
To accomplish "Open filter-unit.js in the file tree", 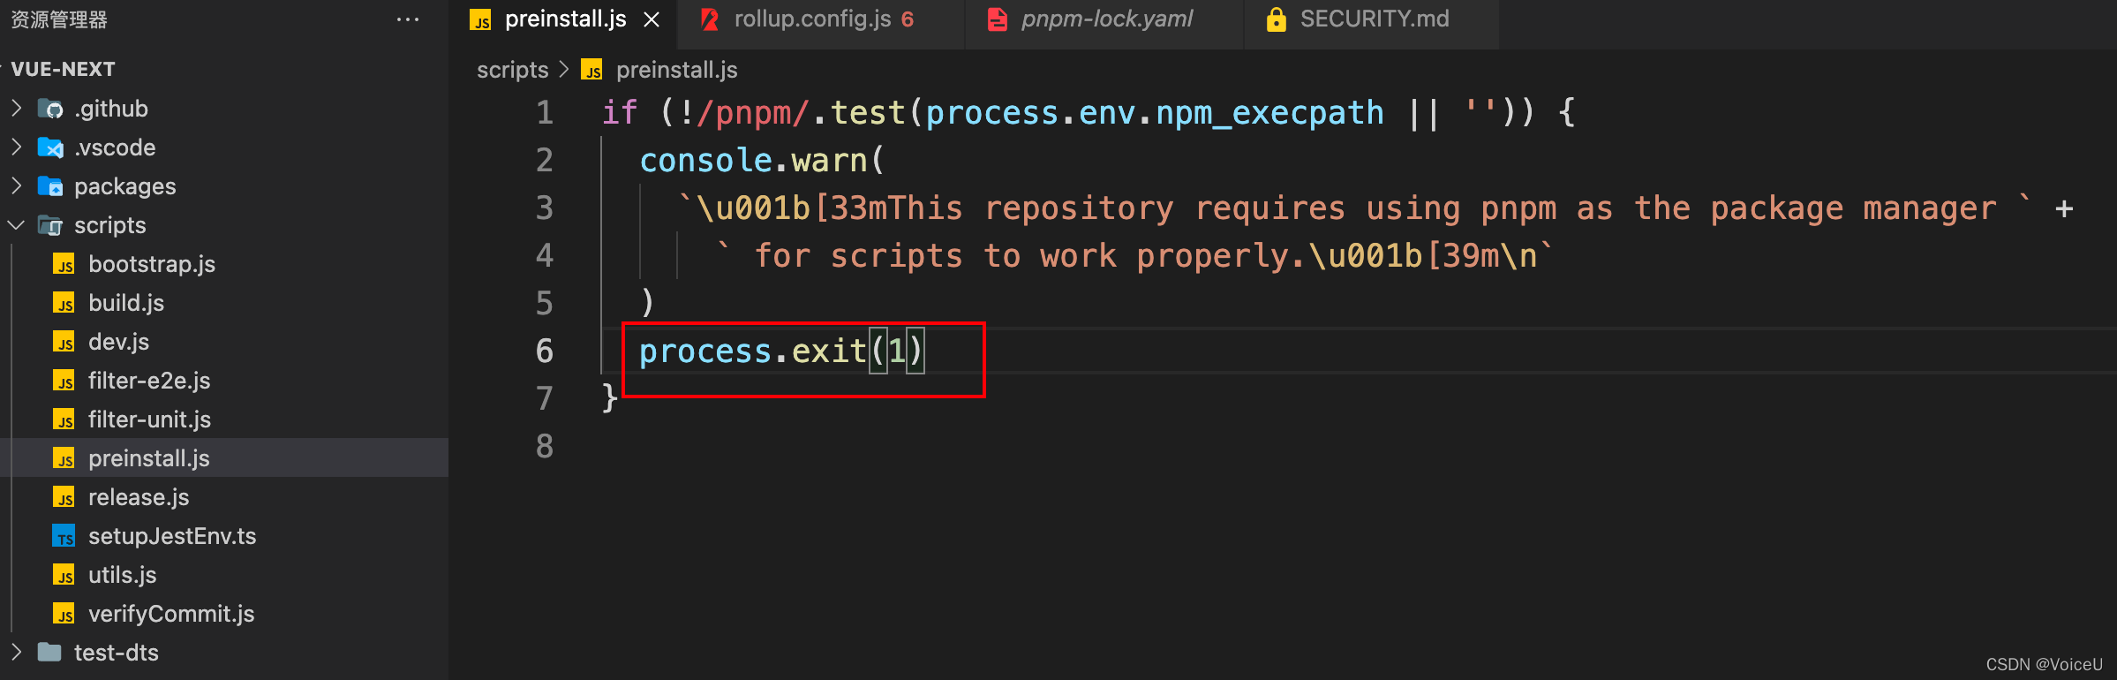I will tap(149, 419).
